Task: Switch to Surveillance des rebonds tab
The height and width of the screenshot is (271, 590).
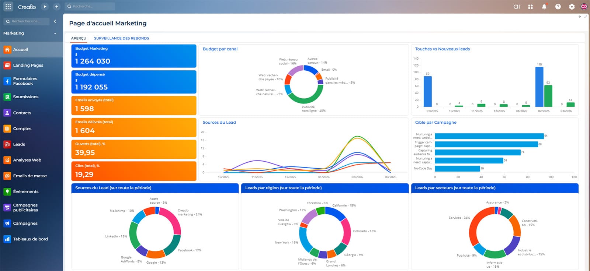Action: (x=121, y=38)
